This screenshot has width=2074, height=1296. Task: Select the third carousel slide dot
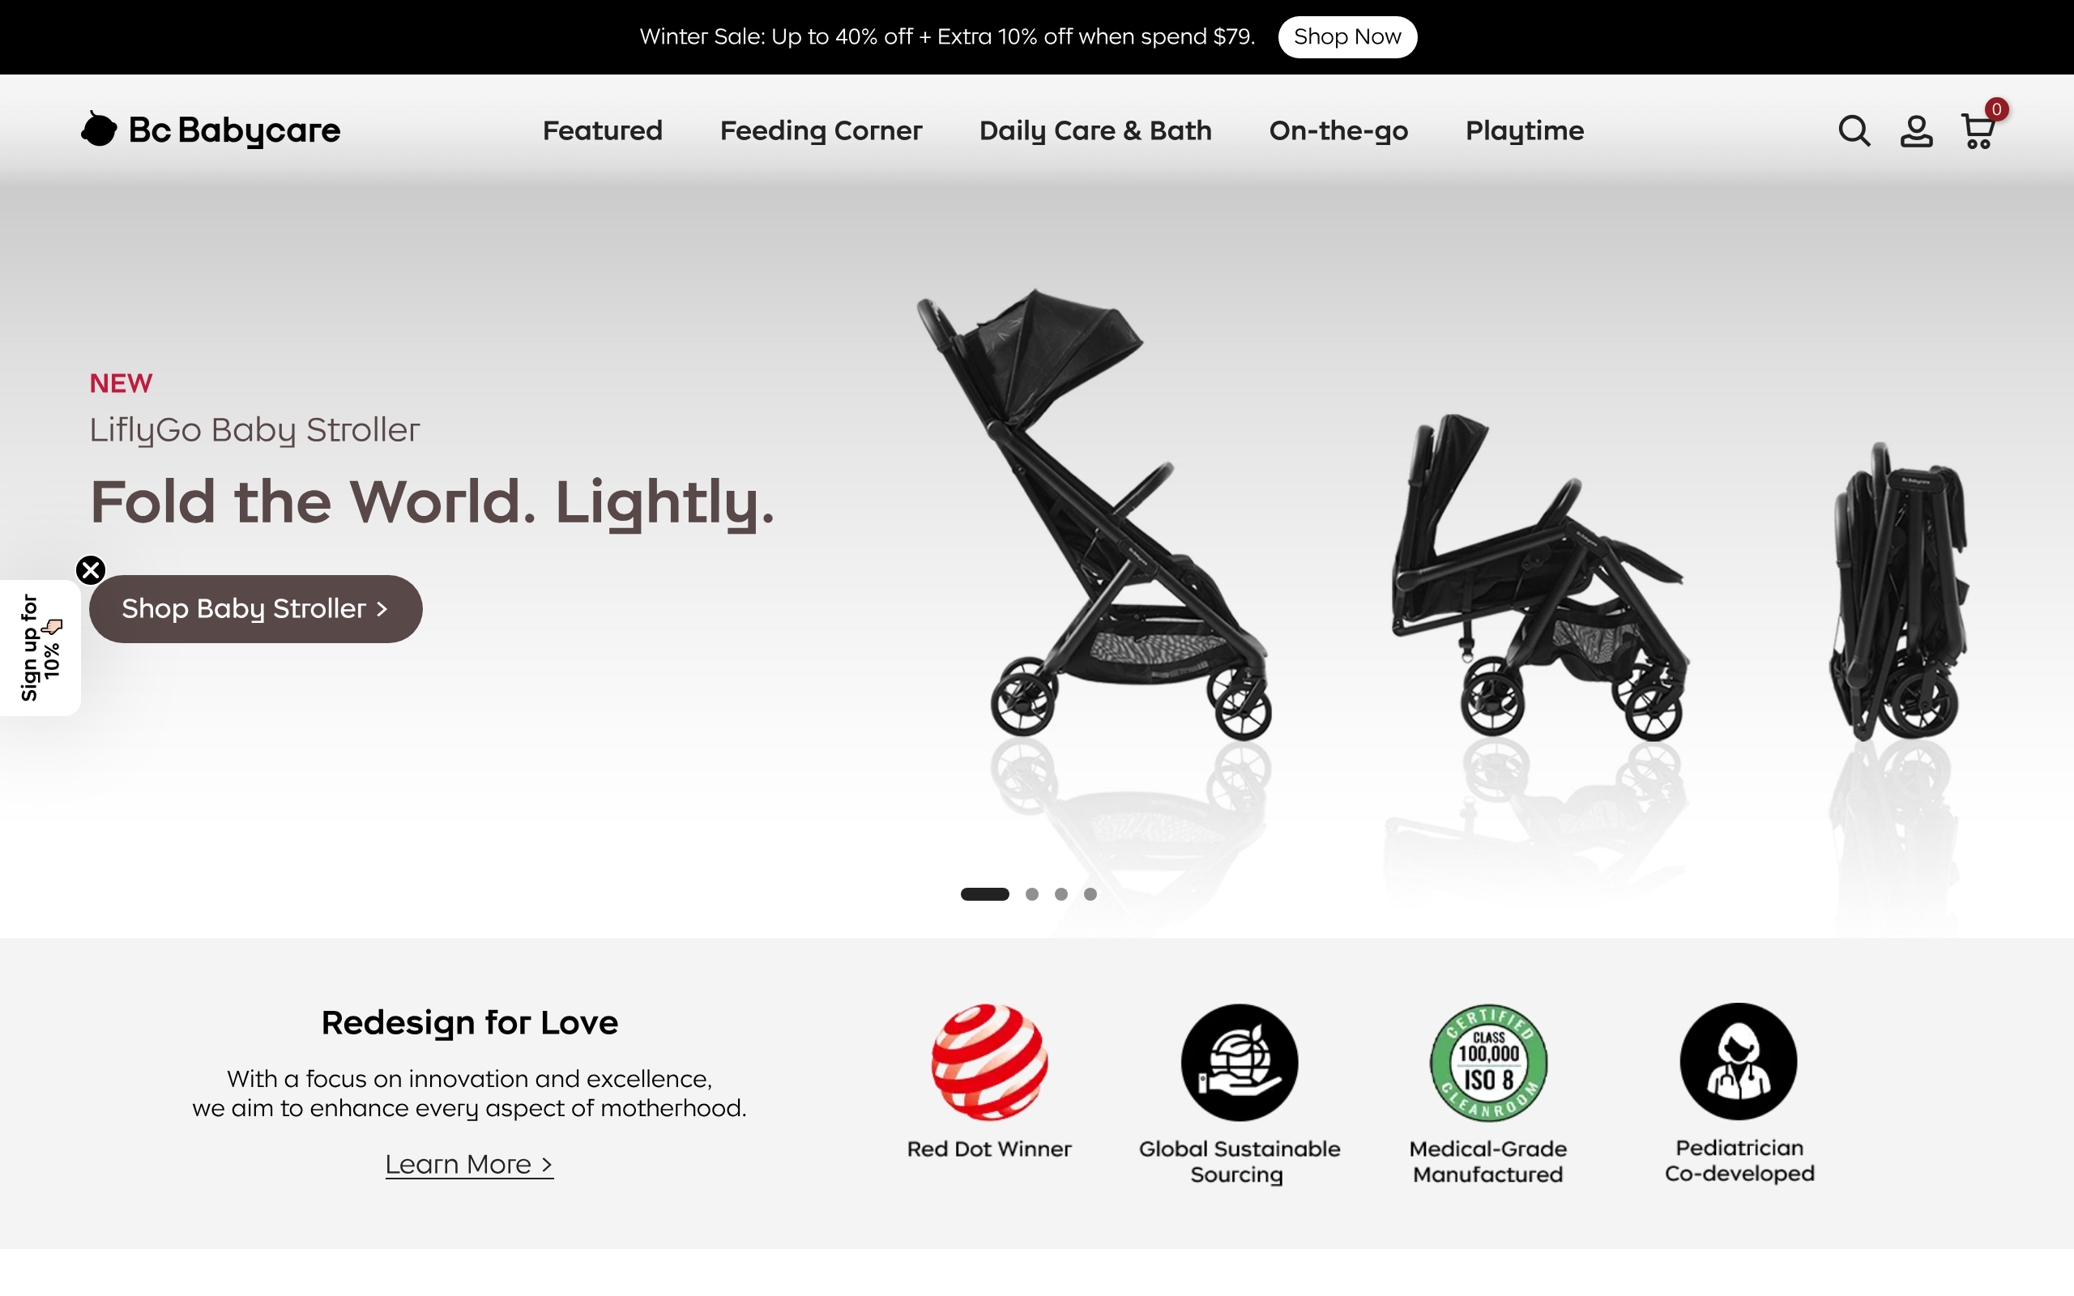[x=1061, y=894]
